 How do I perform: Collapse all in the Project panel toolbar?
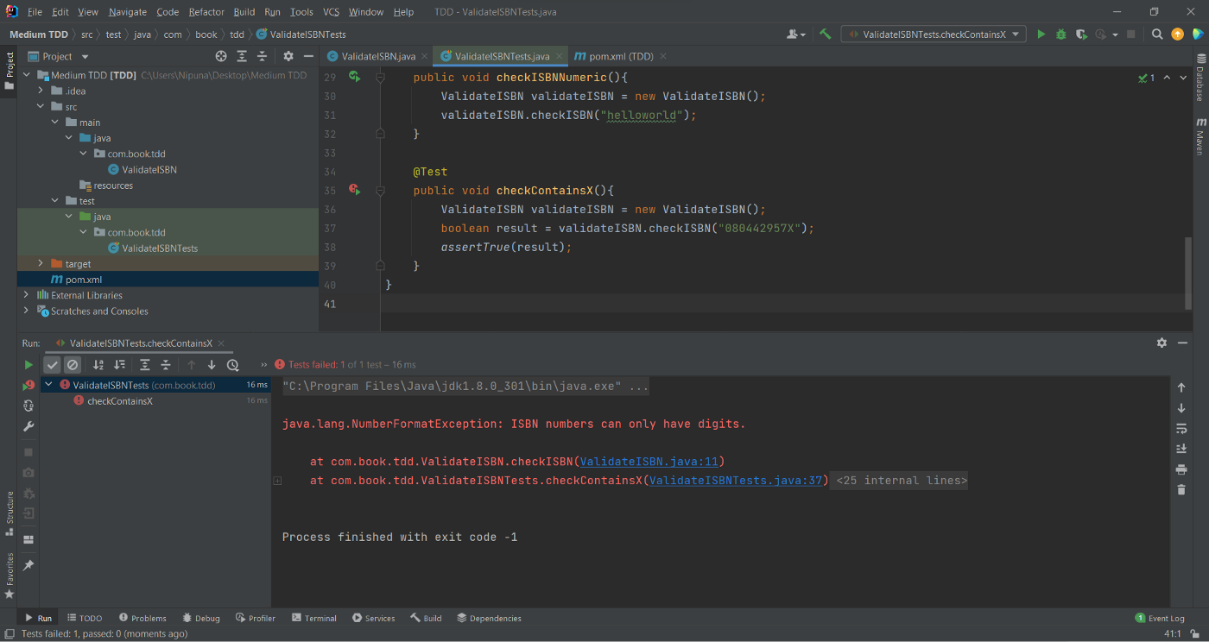click(262, 56)
